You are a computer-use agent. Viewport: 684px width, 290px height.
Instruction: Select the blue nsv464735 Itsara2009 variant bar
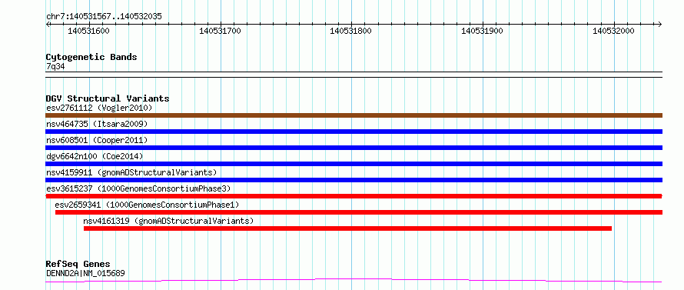354,132
